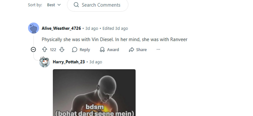Screen dimensions: 253x116
Task: Open Alive_Weather_4726's avatar
Action: 34,28
